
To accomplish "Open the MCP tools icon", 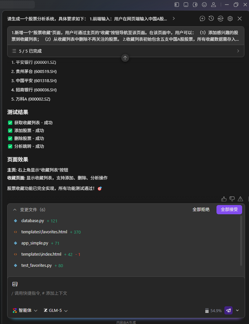I will 220,19.
